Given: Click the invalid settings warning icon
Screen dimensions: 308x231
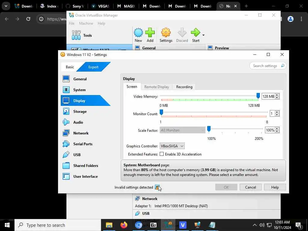Looking at the screenshot, I should click(157, 187).
